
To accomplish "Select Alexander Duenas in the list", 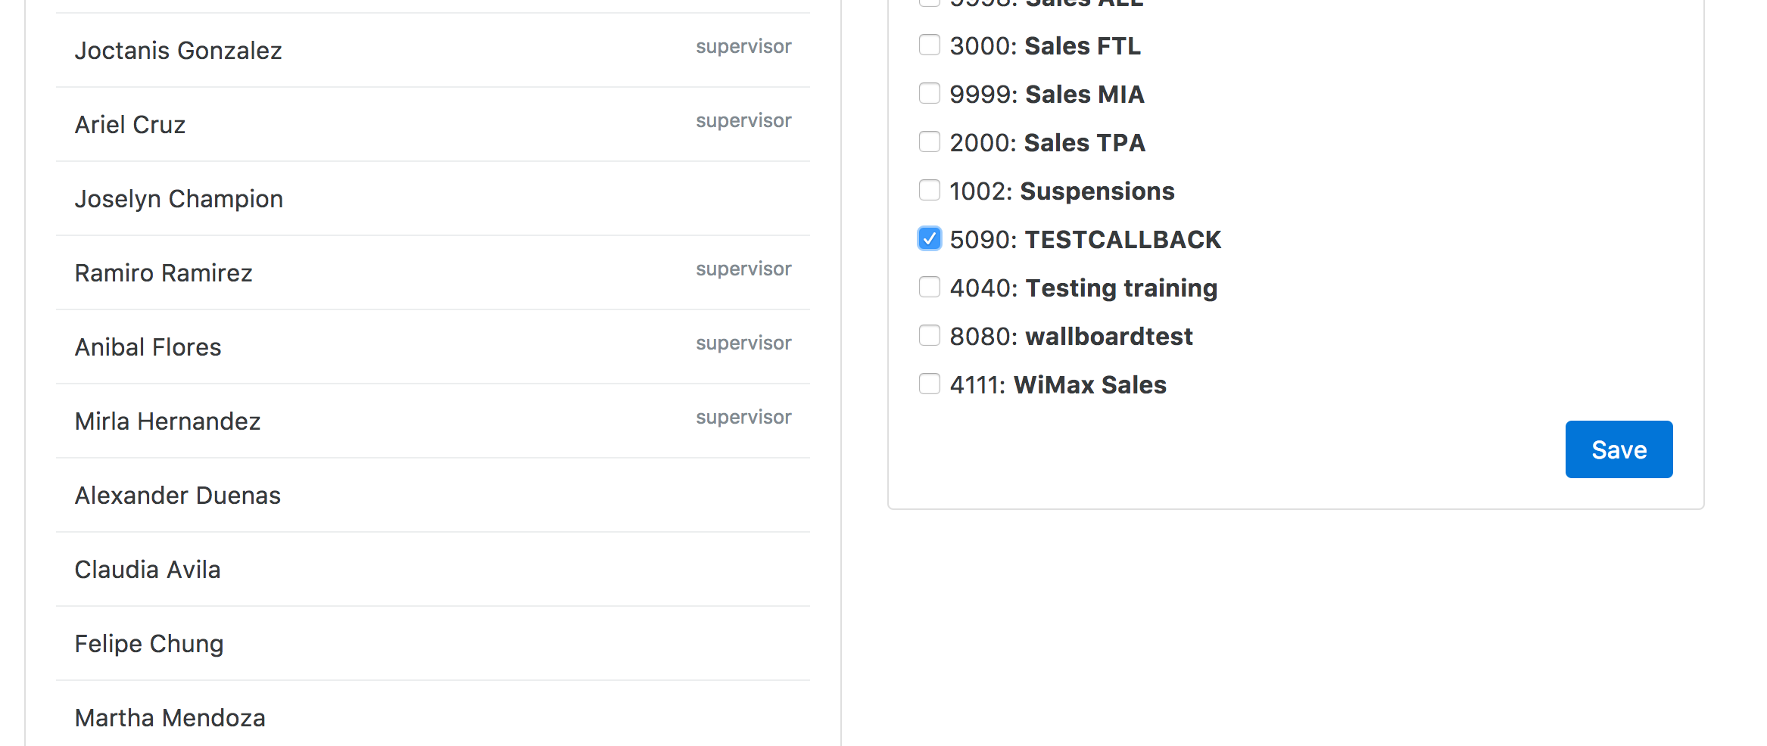I will 433,495.
